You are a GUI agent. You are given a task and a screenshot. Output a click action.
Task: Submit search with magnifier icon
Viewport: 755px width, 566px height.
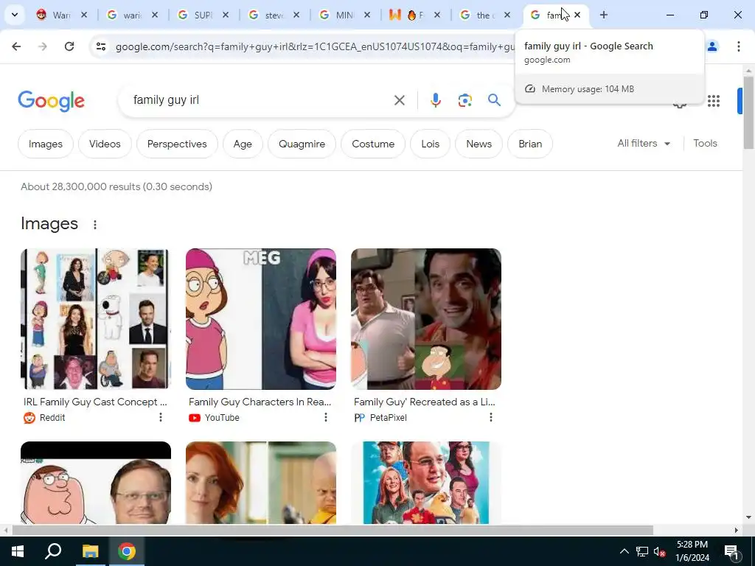pos(494,100)
